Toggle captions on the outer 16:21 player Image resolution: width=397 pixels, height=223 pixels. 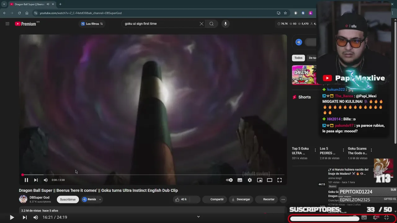[x=364, y=218]
